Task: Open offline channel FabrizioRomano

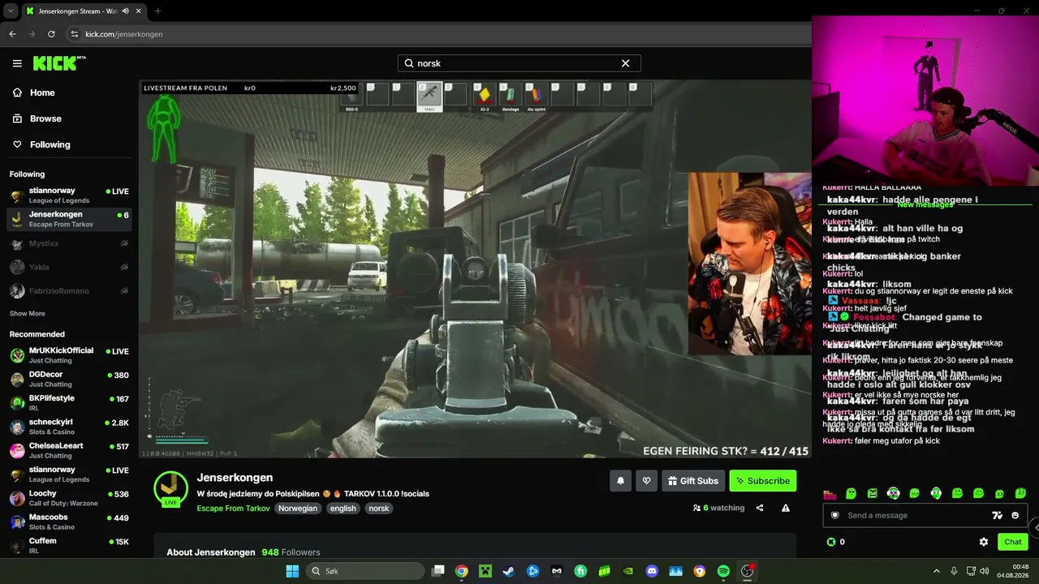Action: tap(69, 290)
